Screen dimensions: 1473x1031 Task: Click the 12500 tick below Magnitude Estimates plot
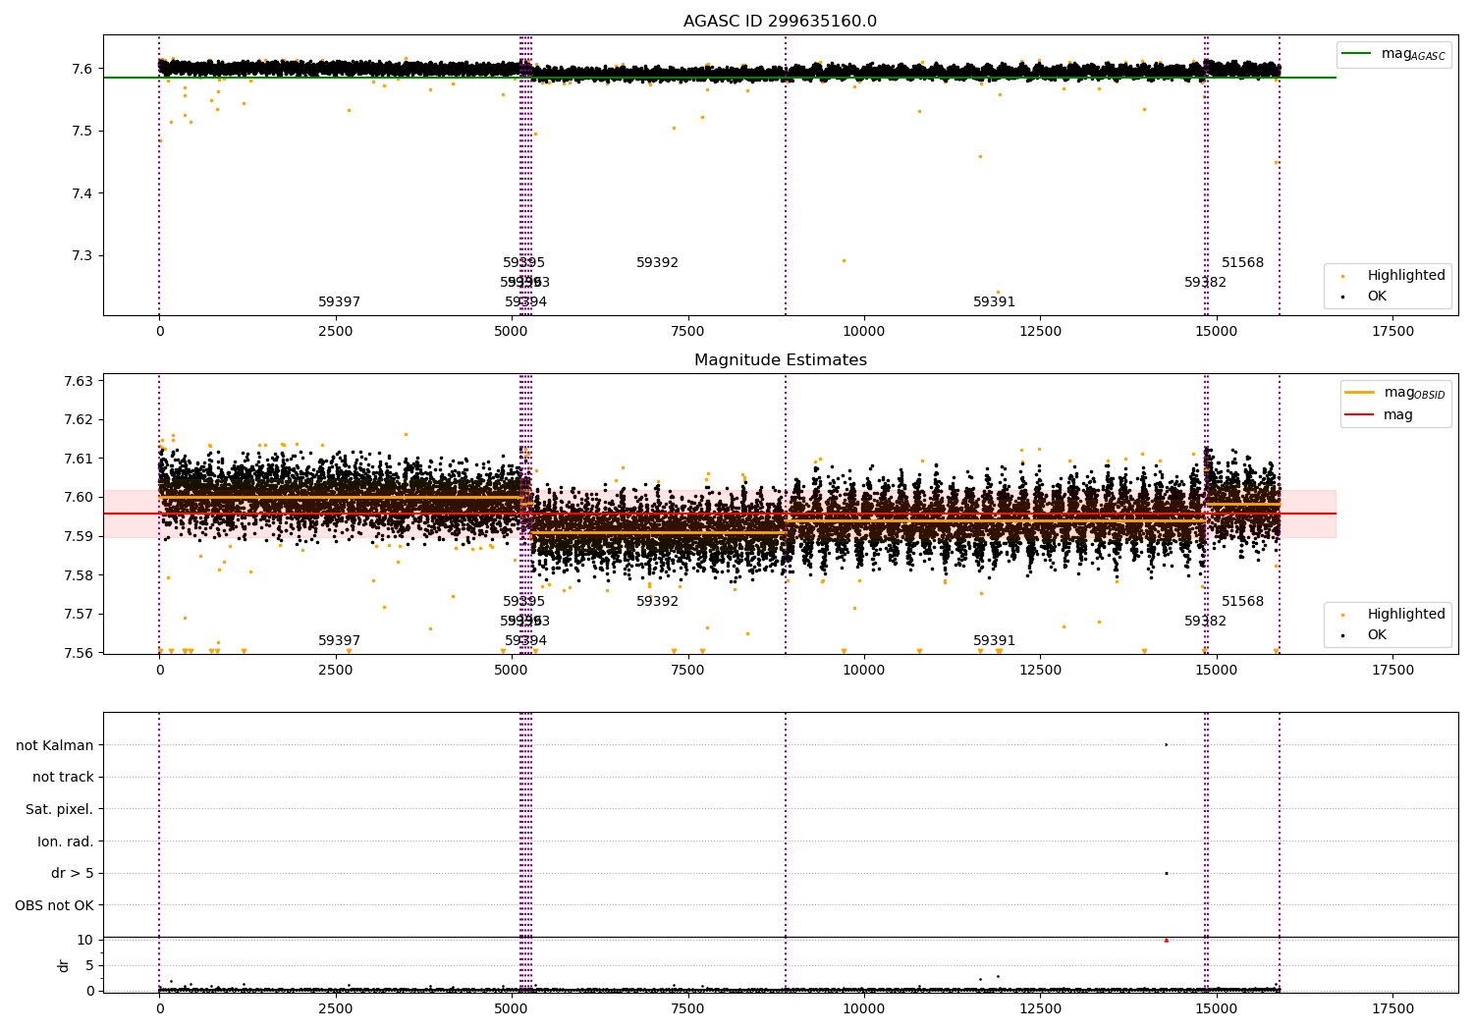1040,670
